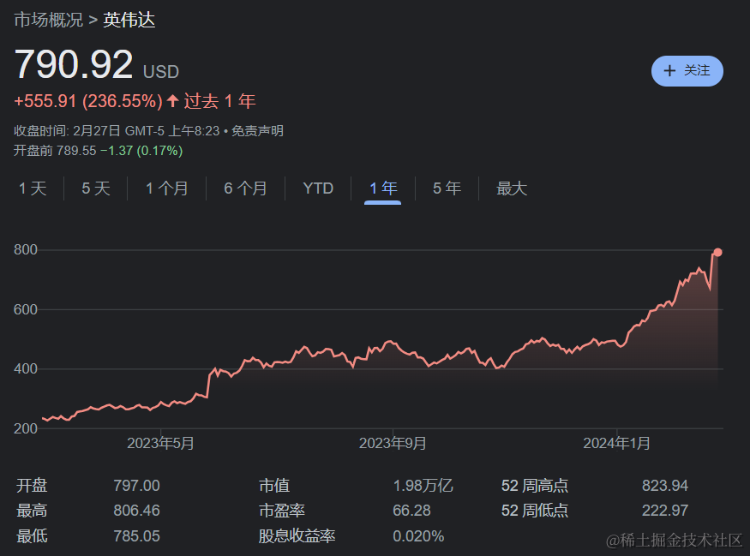Image resolution: width=750 pixels, height=556 pixels.
Task: Click the 2024年1月 axis label
Action: 616,443
